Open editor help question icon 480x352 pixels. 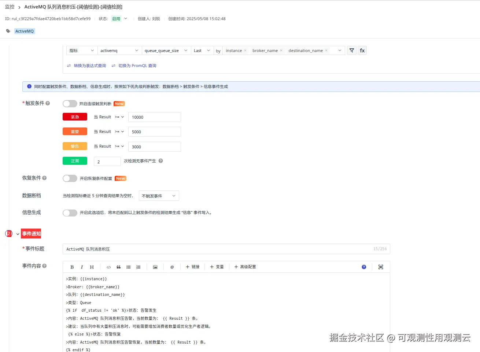[364, 267]
